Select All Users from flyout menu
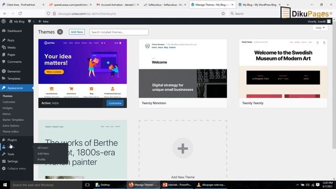336x189 pixels. 43,148
